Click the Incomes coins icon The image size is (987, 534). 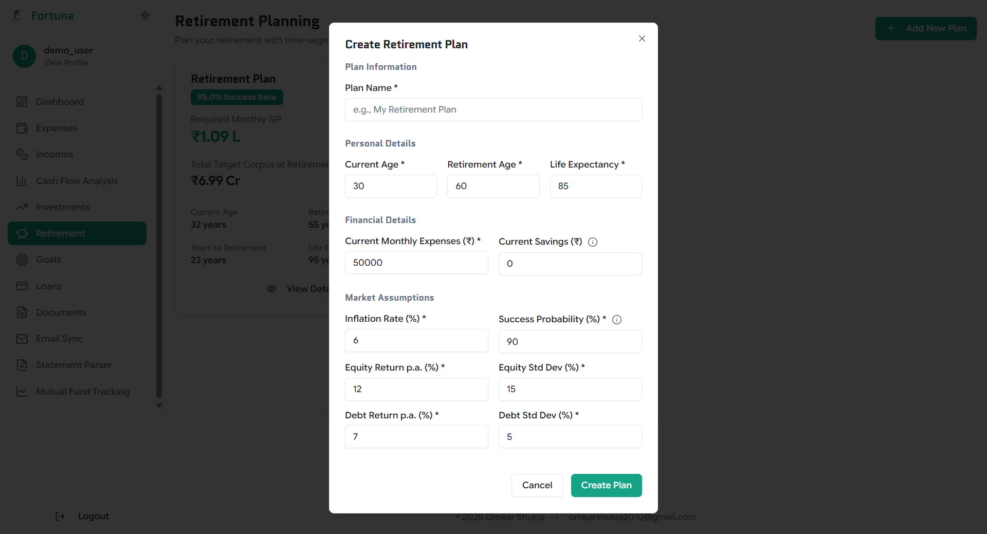pos(22,154)
